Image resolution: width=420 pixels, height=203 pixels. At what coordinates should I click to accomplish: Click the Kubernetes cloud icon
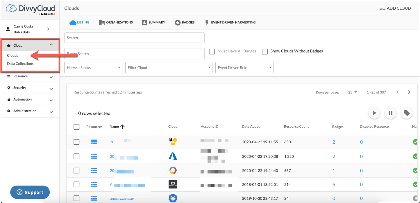(x=173, y=198)
